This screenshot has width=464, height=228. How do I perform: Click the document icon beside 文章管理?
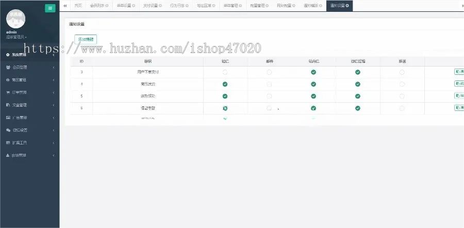click(8, 105)
